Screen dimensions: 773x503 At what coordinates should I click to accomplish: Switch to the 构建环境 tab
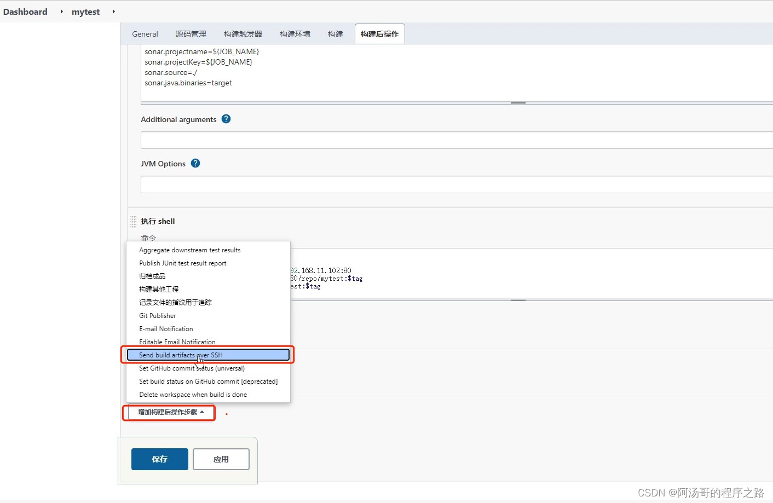[295, 34]
